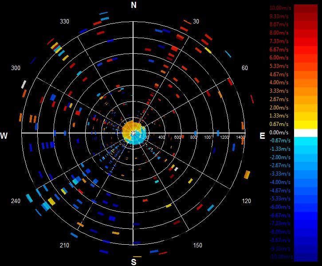Select the 30 degree bearing label

[x=196, y=21]
